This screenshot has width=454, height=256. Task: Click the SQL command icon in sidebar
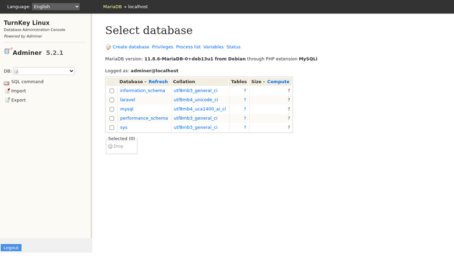pos(6,83)
